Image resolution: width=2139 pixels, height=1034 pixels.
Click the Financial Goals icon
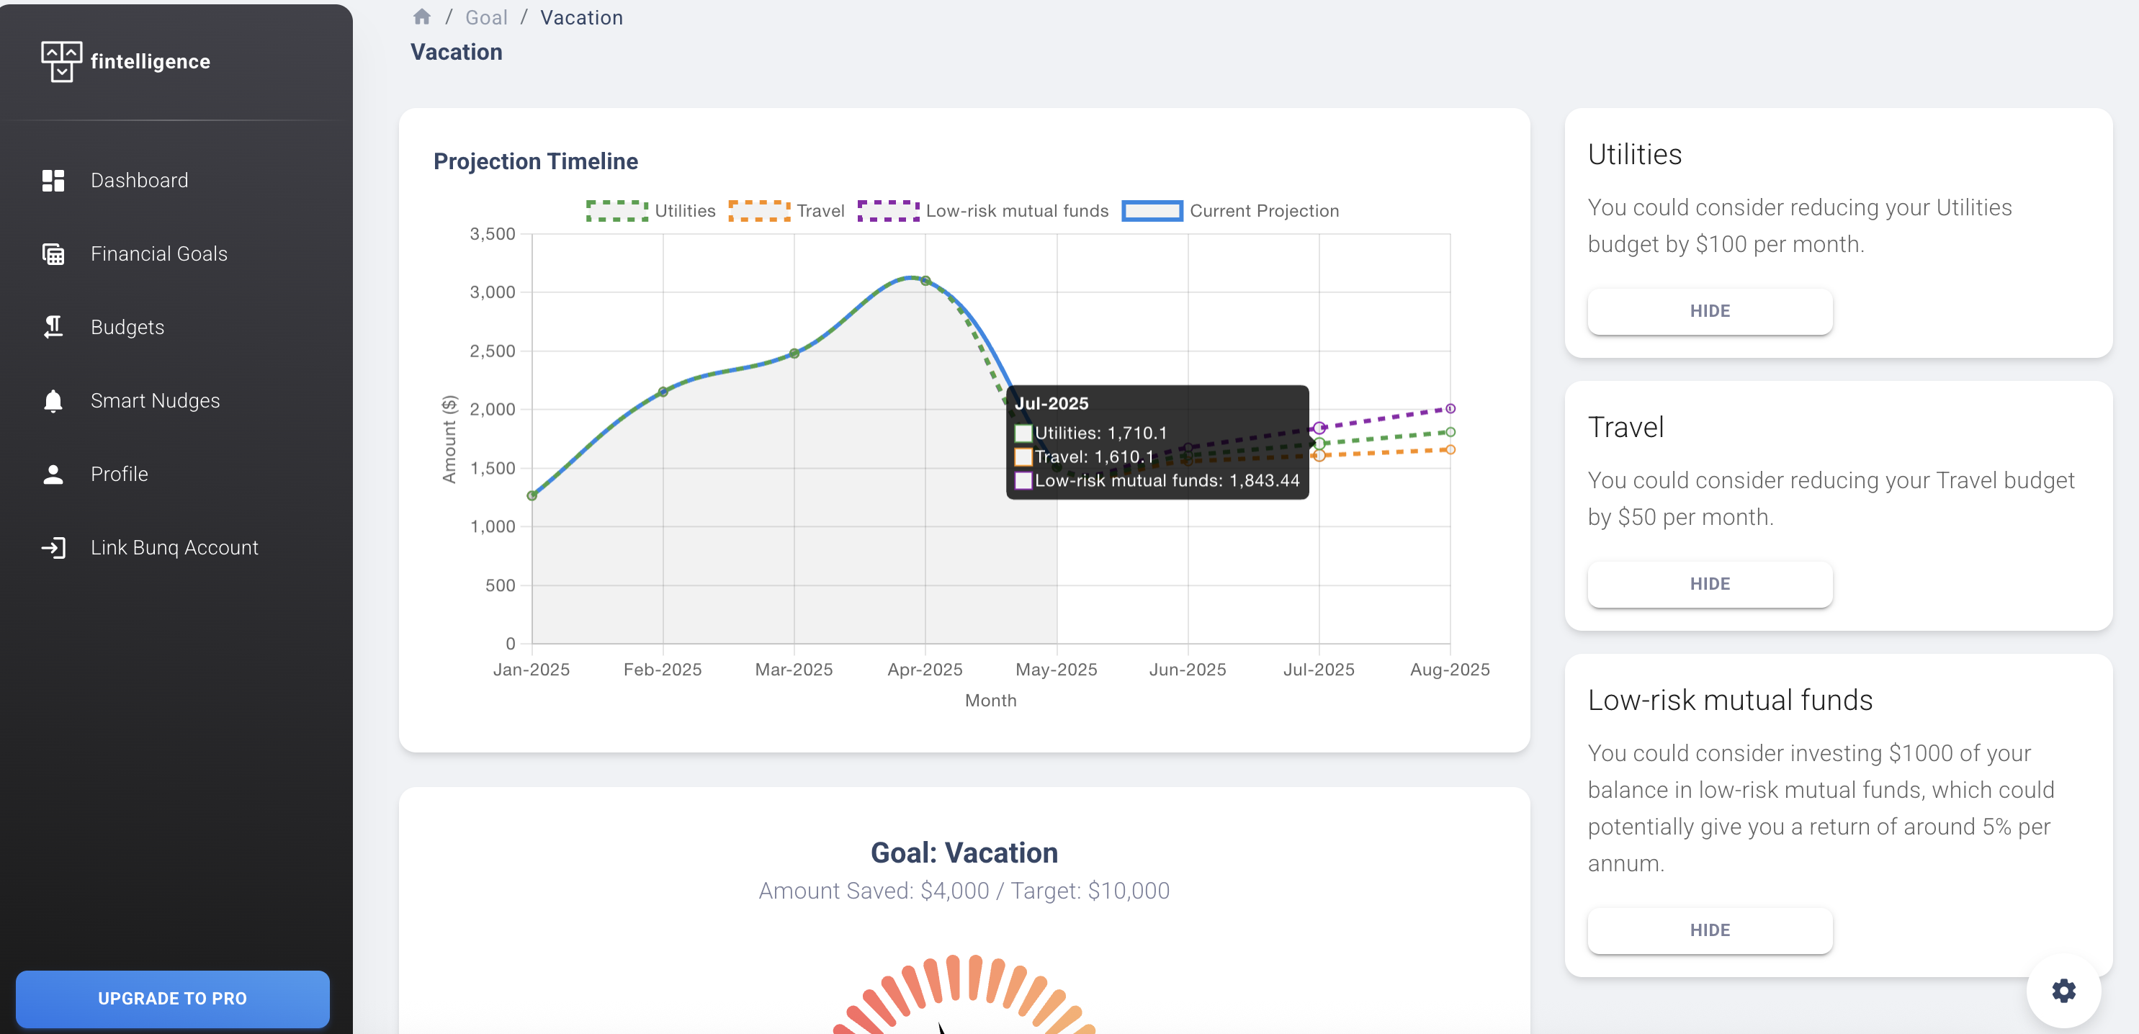(53, 254)
